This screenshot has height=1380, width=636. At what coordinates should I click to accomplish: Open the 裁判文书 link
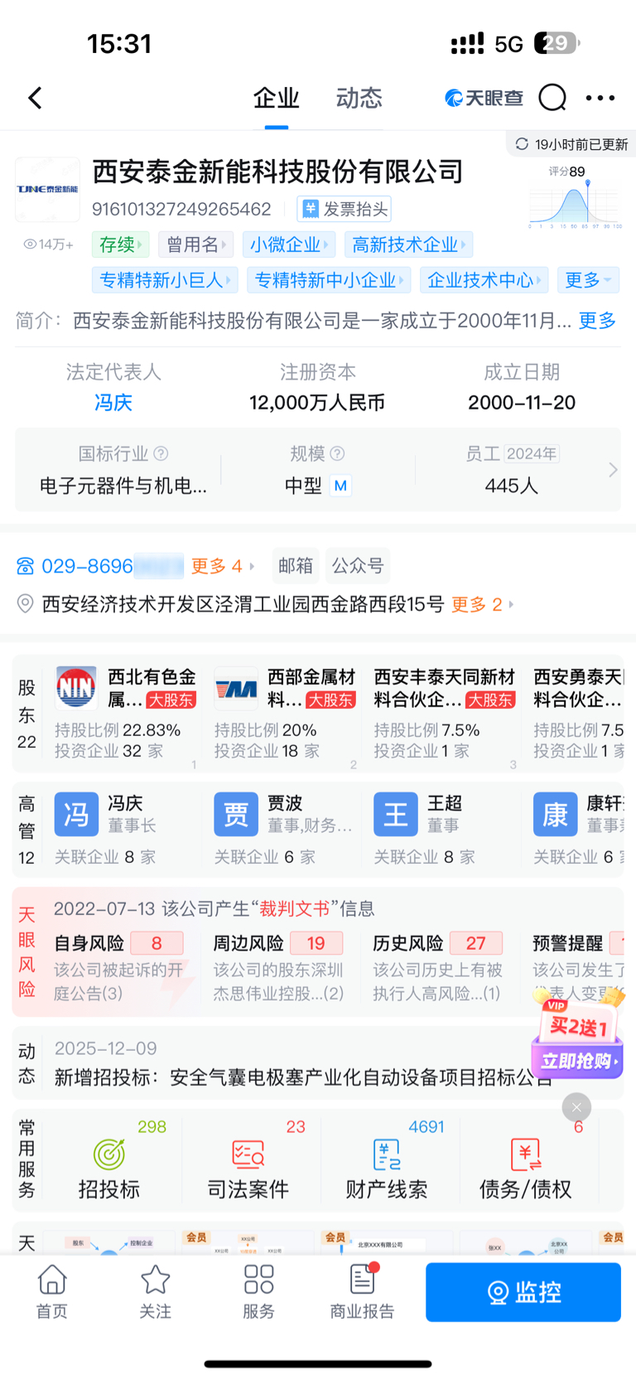(x=294, y=909)
